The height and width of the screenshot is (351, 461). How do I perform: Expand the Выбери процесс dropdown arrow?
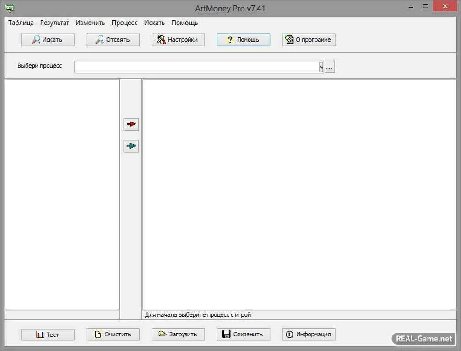[x=321, y=67]
